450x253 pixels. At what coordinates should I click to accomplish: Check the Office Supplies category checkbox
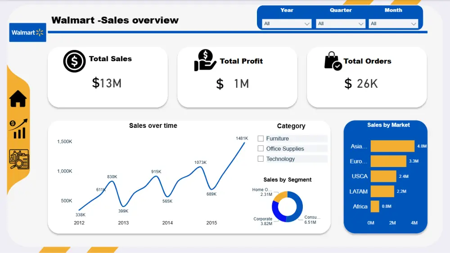click(x=261, y=149)
